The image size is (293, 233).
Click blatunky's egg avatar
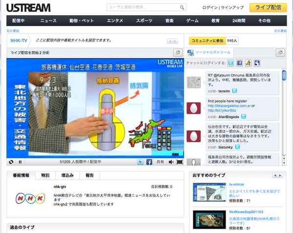tap(193, 136)
